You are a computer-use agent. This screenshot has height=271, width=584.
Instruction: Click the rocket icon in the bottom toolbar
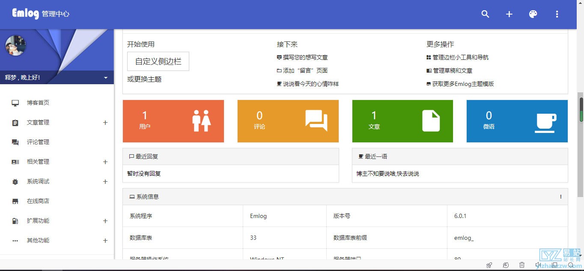(x=489, y=265)
